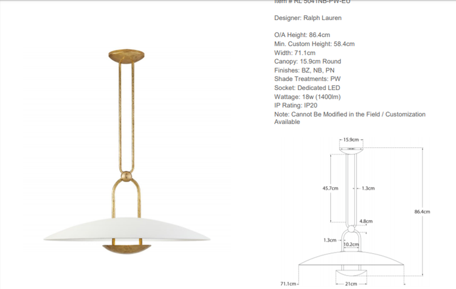Click the 15.9cm dimension label atop diagram
Image resolution: width=456 pixels, height=289 pixels.
click(351, 139)
